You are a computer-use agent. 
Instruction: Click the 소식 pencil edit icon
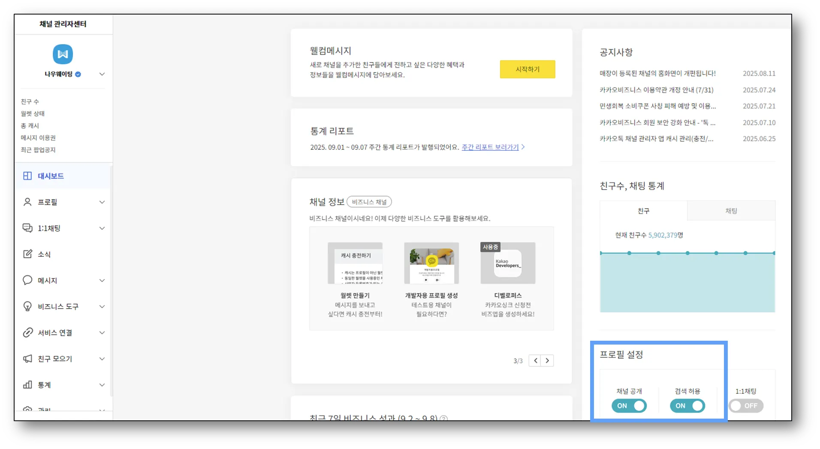pos(27,254)
